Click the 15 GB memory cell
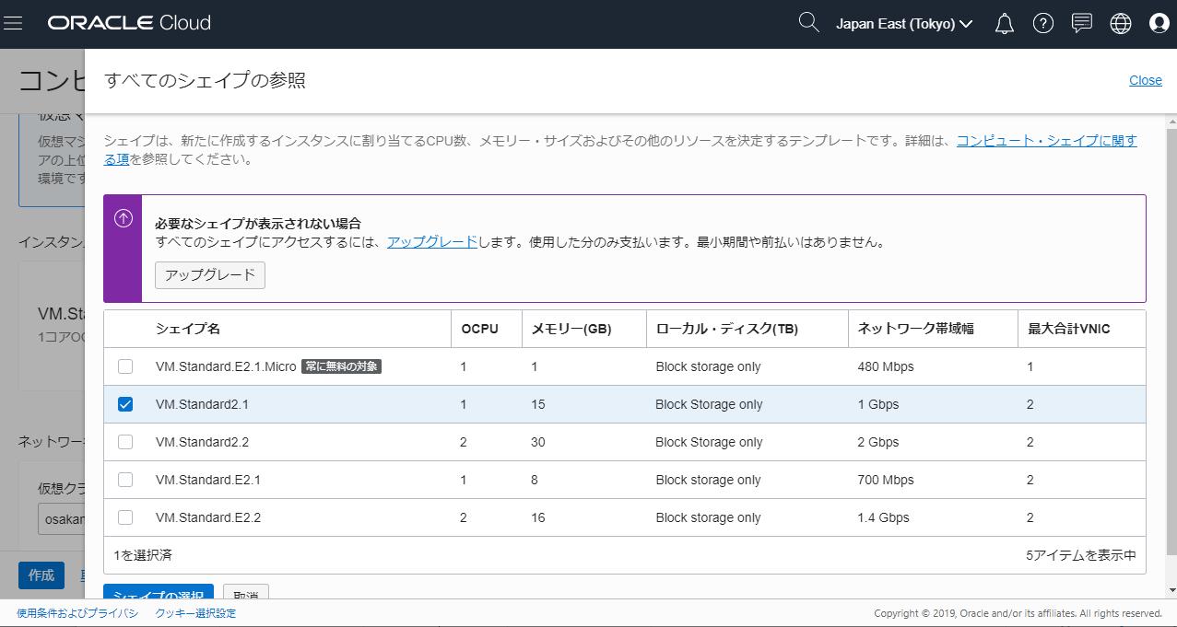 pos(538,404)
